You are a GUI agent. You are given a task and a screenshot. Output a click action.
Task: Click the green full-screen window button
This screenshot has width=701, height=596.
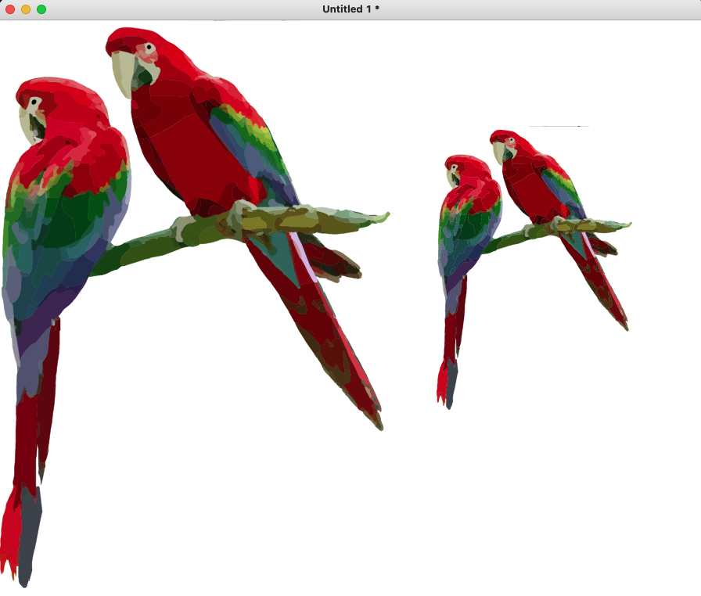pyautogui.click(x=41, y=9)
